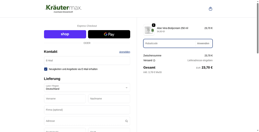Click the Zwischensumme label
Viewport: 259px width, 132px height.
(152, 55)
